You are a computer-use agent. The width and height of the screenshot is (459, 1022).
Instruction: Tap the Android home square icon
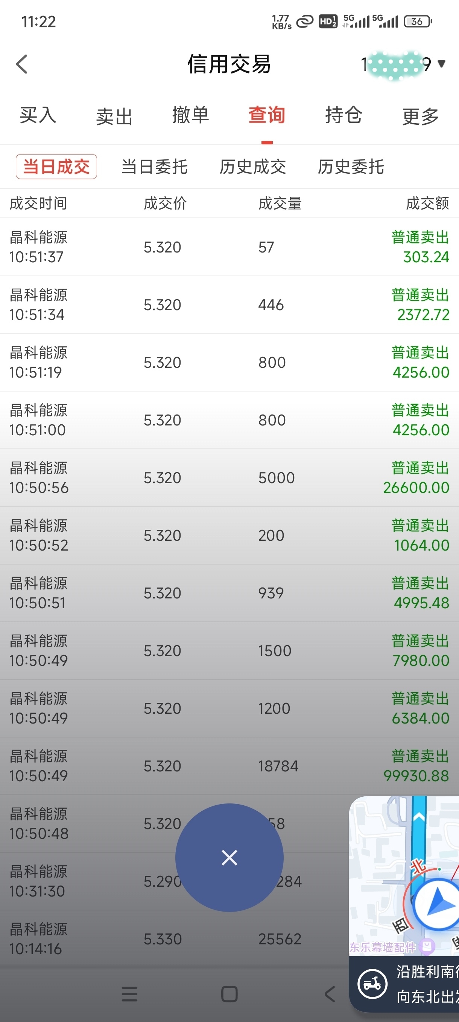pyautogui.click(x=229, y=994)
